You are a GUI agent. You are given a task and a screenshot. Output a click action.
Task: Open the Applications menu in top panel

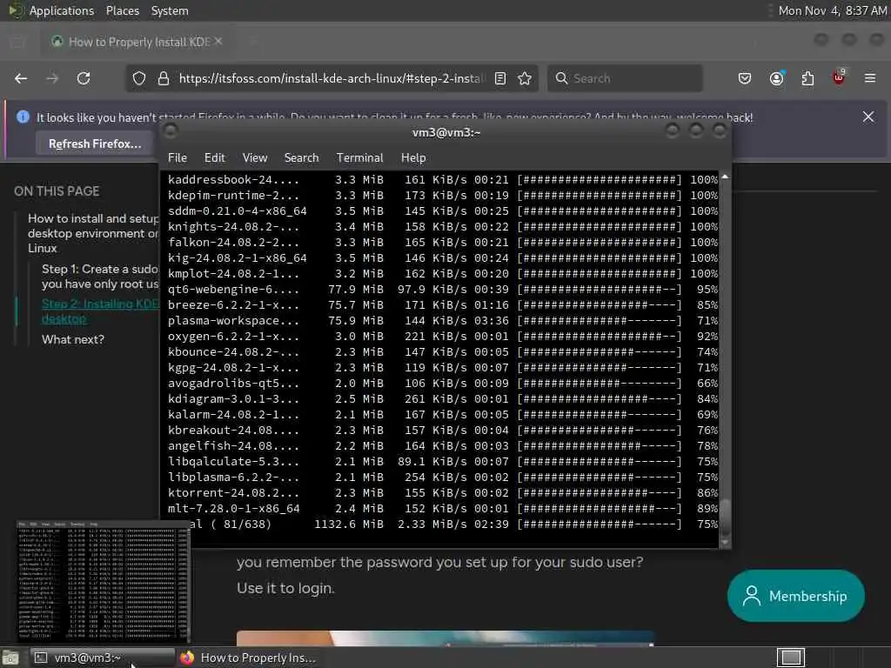[x=62, y=10]
